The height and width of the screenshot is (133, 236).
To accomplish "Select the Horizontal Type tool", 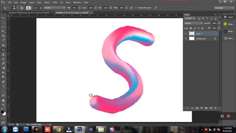I will click(3, 86).
